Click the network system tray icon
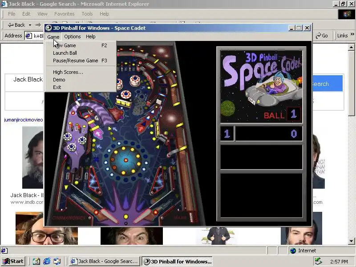The image size is (356, 267). click(x=318, y=262)
